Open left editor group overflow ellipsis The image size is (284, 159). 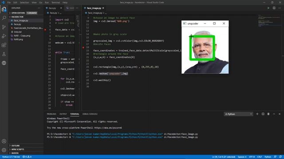(77, 8)
